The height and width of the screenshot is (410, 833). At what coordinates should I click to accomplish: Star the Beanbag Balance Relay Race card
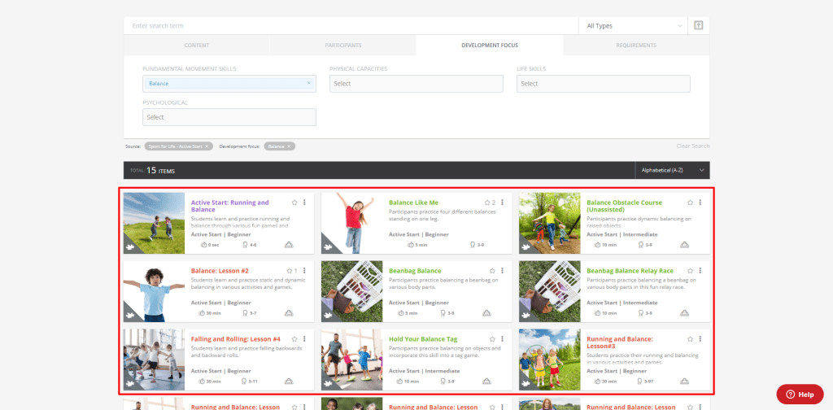(x=690, y=271)
